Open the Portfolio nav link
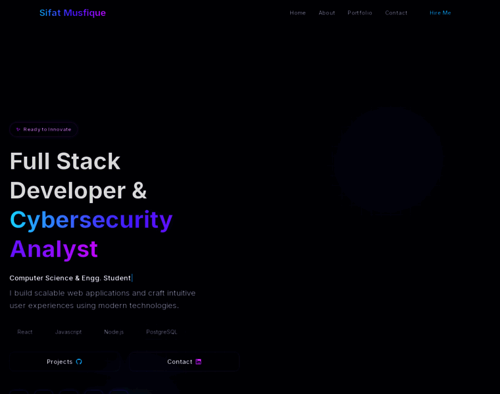Viewport: 500px width, 394px height. tap(360, 12)
